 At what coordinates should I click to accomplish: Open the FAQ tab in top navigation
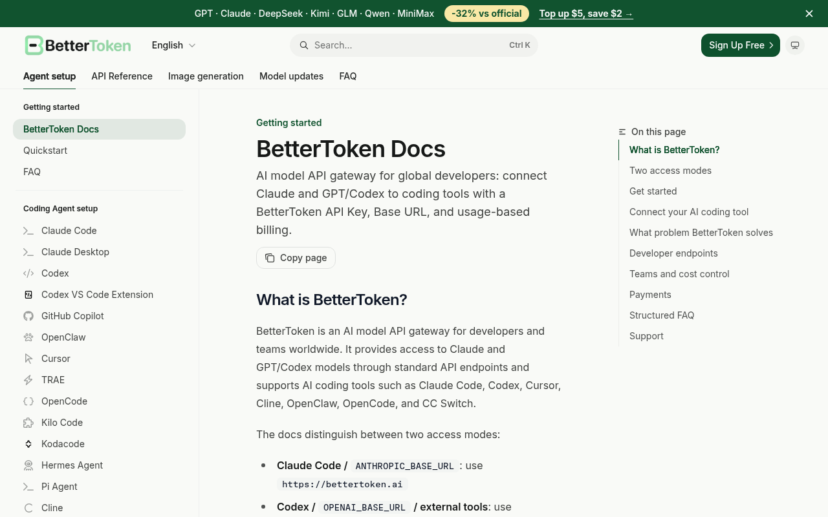pyautogui.click(x=348, y=76)
